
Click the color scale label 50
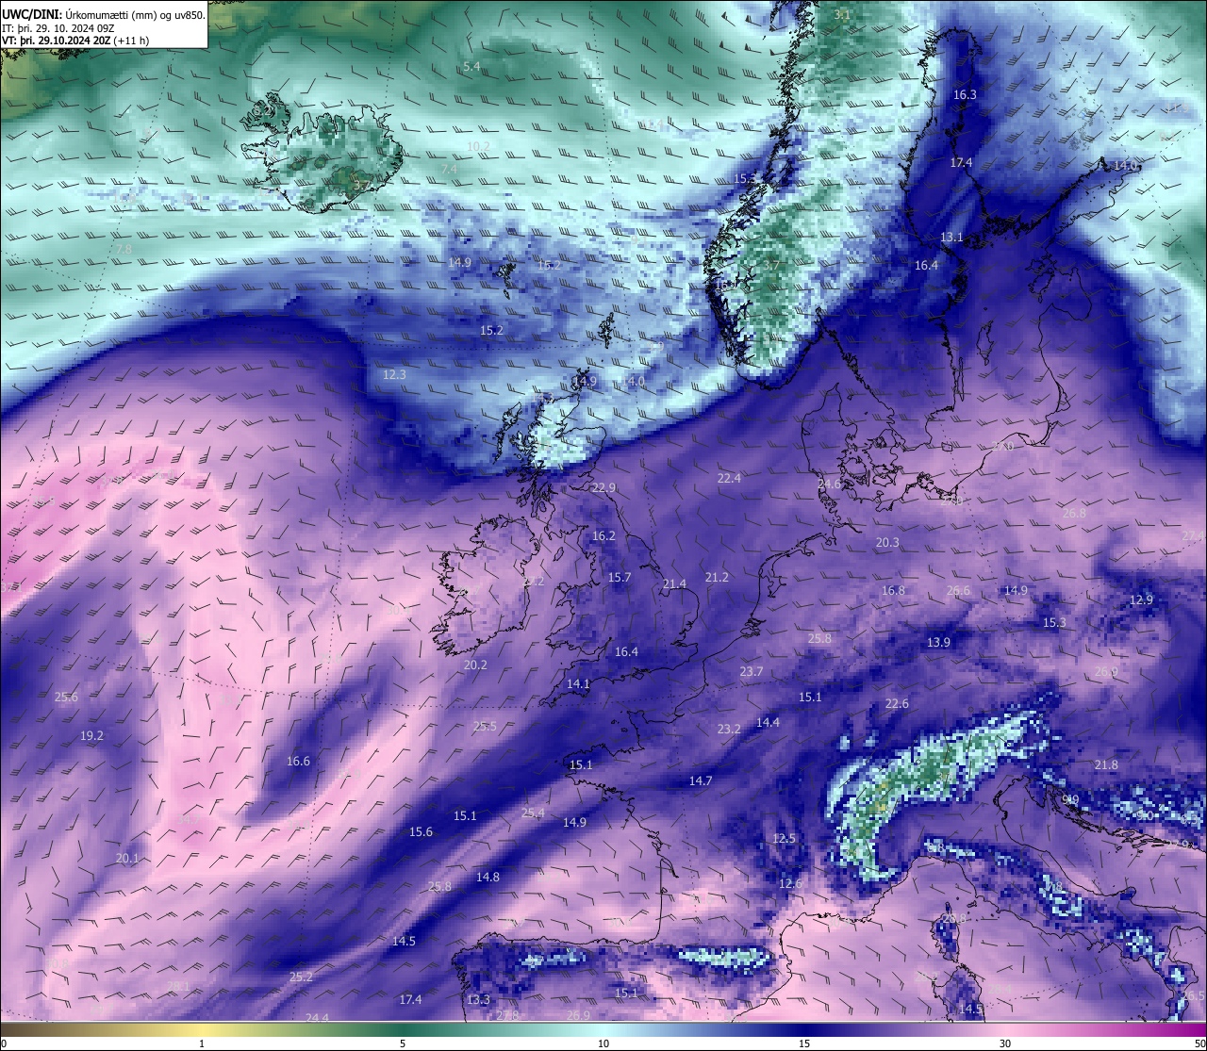[x=1199, y=1043]
